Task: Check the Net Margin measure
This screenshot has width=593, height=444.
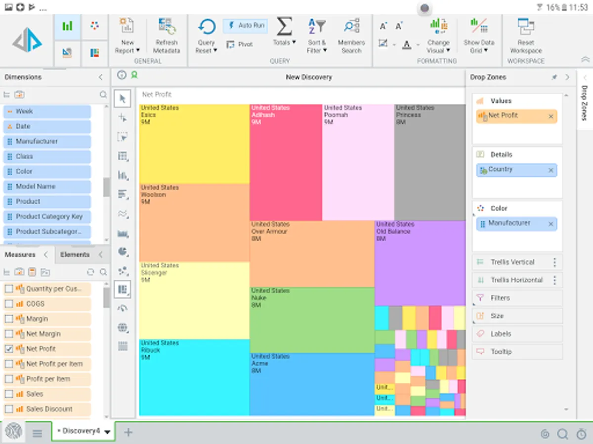Action: pos(8,334)
